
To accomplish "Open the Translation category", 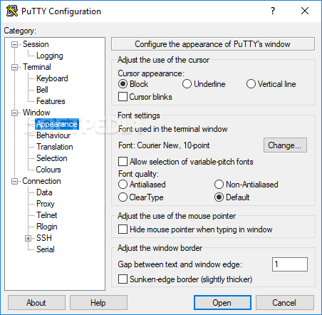I will coord(55,147).
